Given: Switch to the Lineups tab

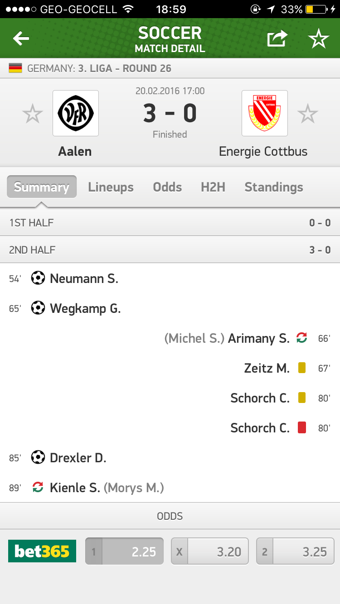Looking at the screenshot, I should click(111, 187).
